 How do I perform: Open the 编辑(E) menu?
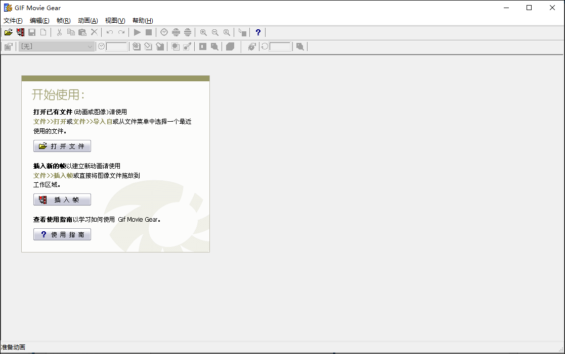(39, 21)
